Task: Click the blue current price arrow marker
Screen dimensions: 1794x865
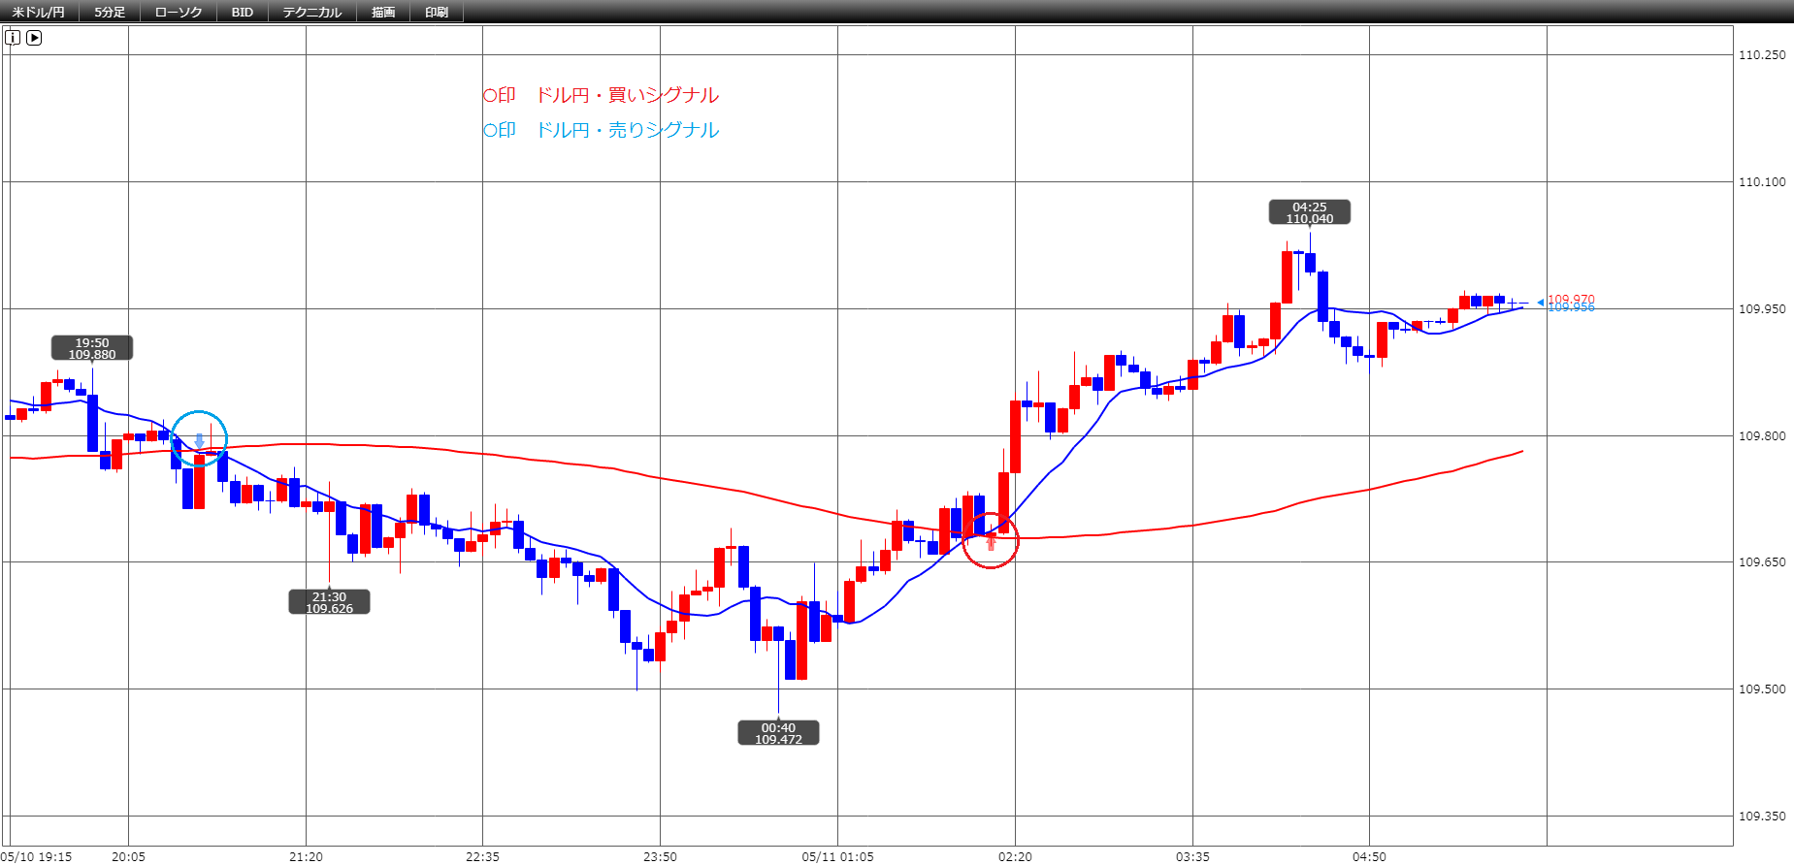Action: 1540,303
